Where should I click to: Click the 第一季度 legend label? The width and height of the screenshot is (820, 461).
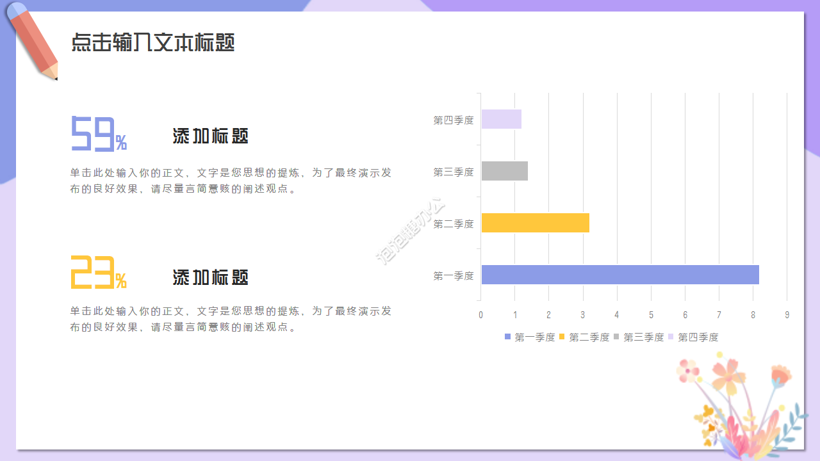tap(535, 337)
